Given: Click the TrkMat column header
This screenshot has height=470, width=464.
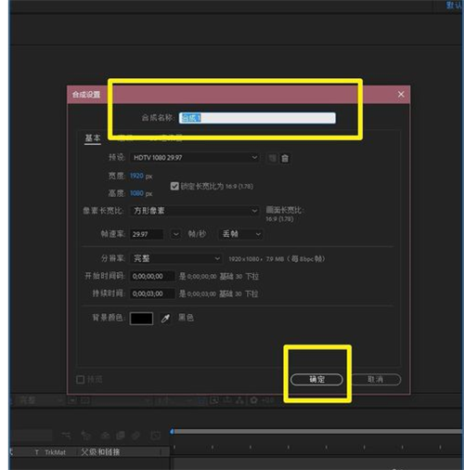Looking at the screenshot, I should pos(55,452).
